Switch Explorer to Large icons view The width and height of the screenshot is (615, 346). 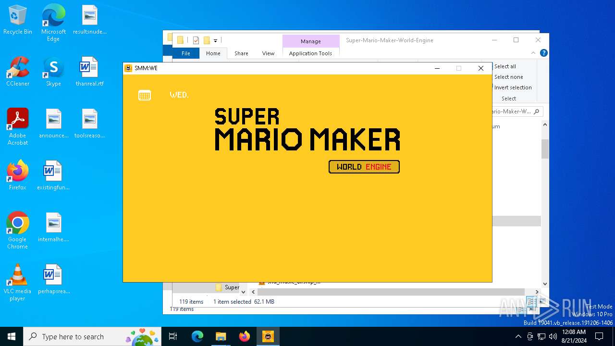(542, 302)
